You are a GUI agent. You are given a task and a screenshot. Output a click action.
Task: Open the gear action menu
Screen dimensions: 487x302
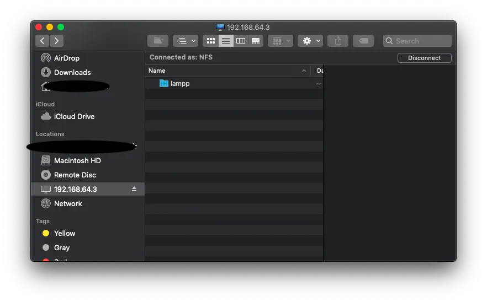click(x=310, y=41)
